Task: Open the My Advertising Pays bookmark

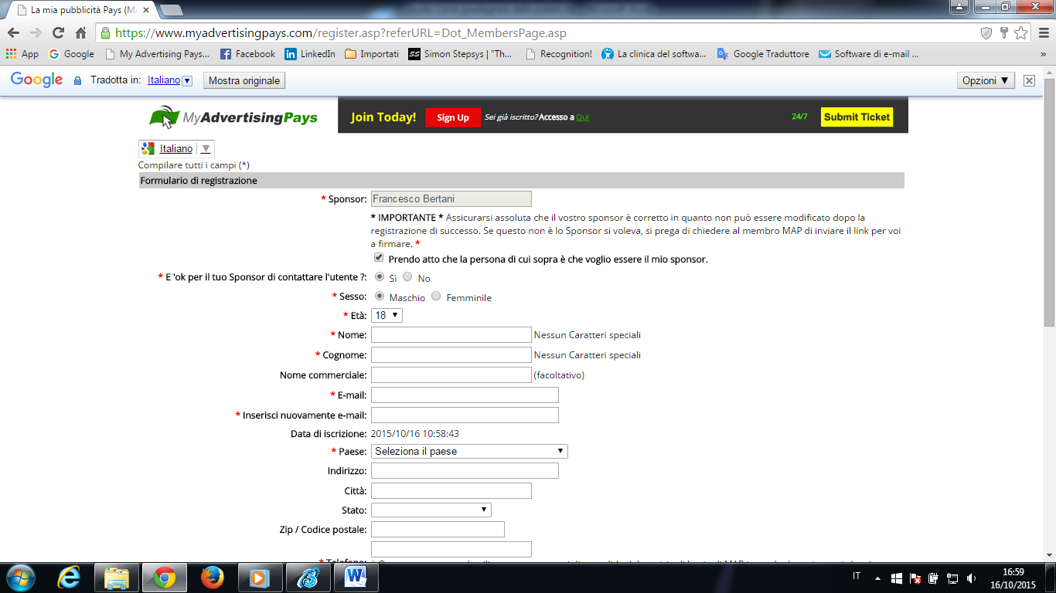Action: [157, 54]
